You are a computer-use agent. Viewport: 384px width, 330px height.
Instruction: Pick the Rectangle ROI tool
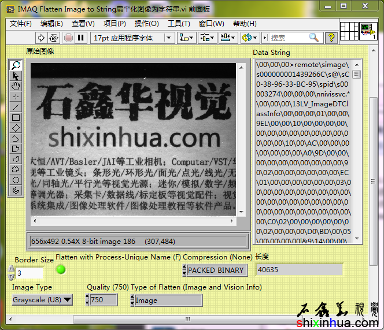pyautogui.click(x=16, y=117)
